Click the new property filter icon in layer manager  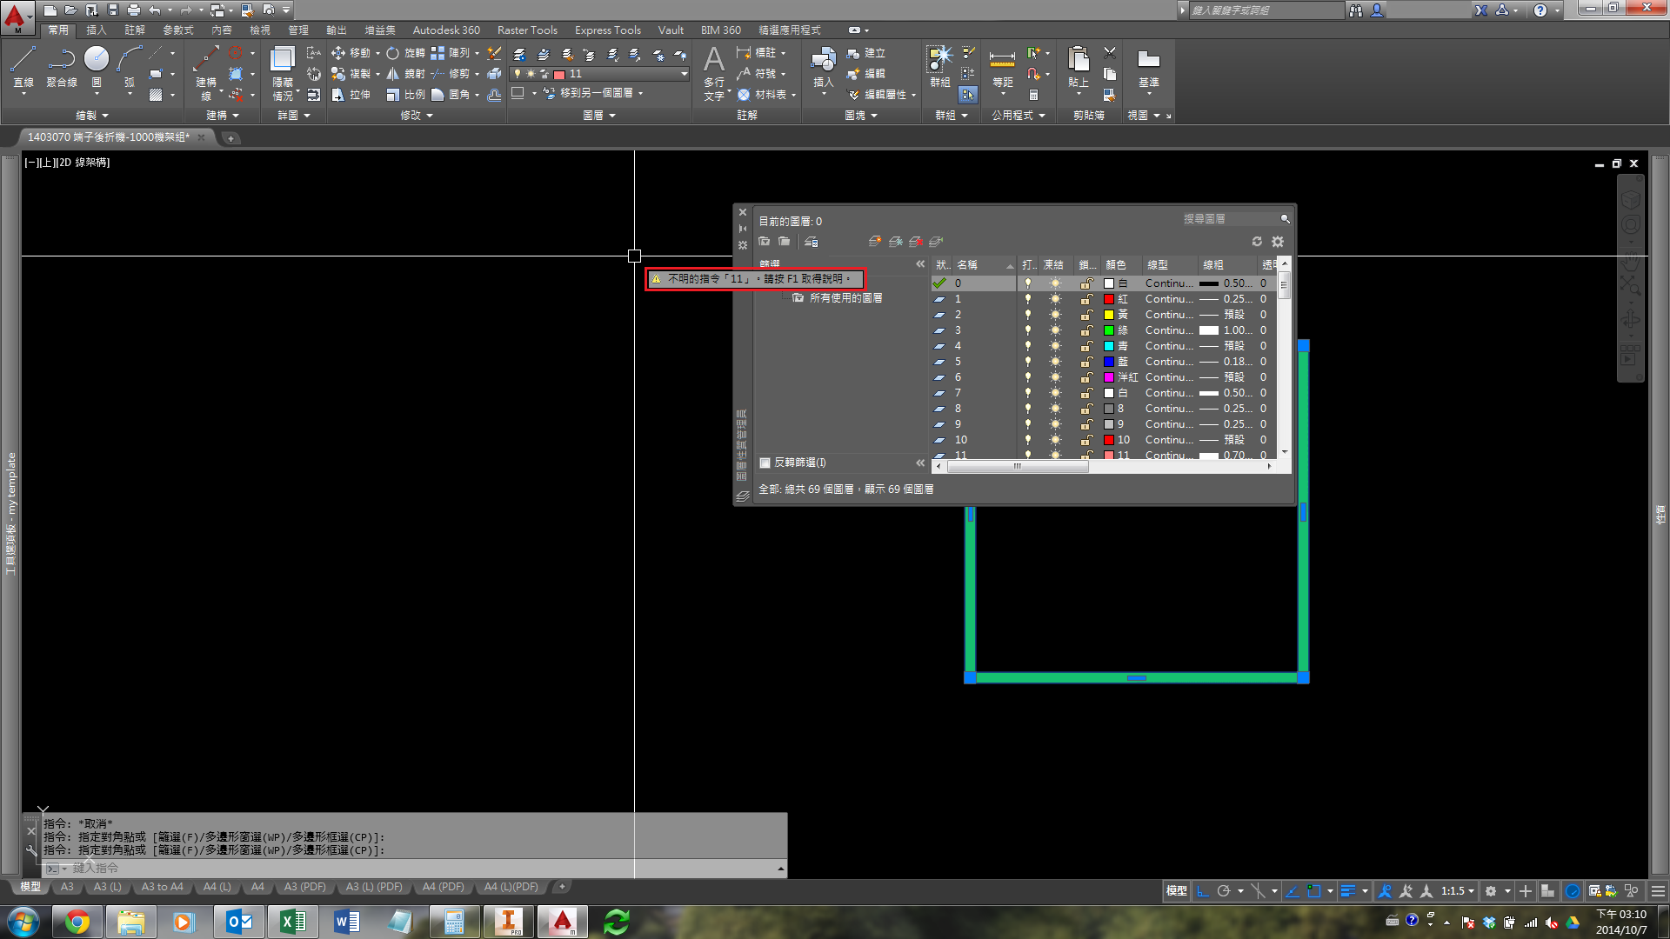pos(764,242)
